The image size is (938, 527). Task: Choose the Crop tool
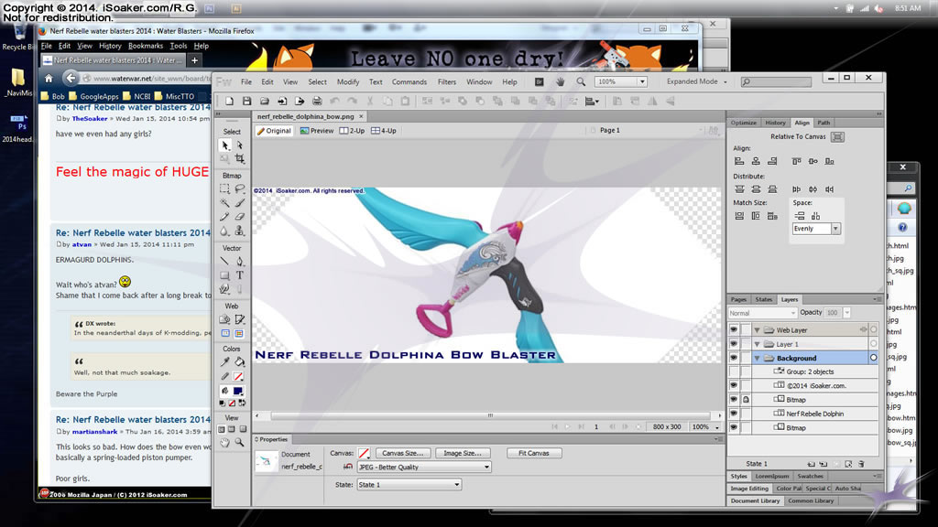239,159
